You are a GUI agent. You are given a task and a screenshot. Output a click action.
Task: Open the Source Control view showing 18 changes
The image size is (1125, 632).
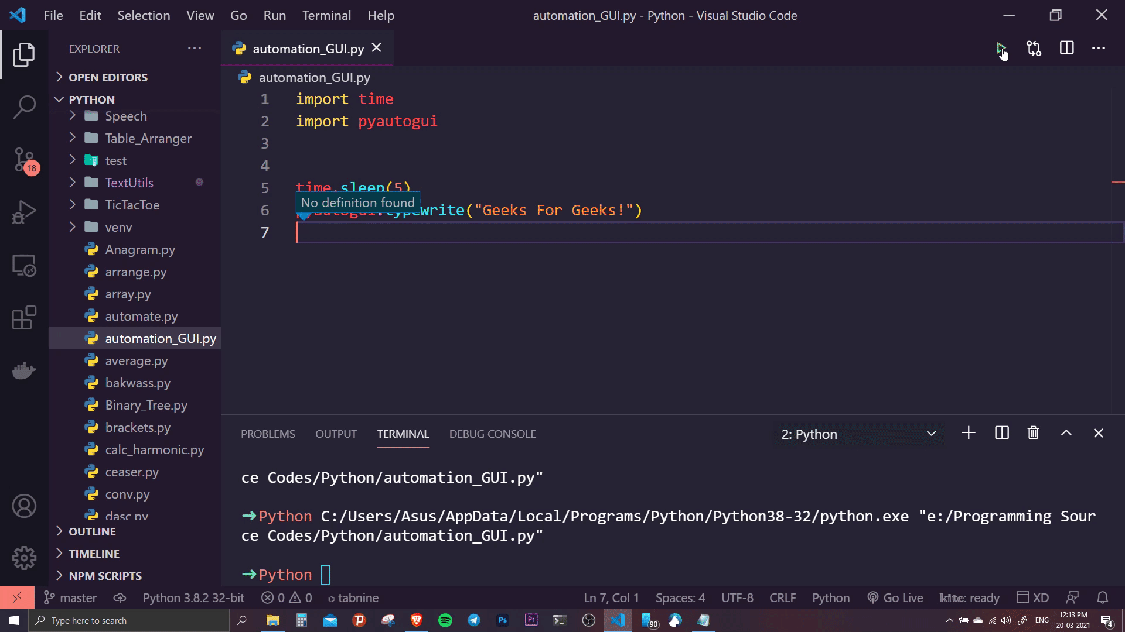click(x=24, y=160)
